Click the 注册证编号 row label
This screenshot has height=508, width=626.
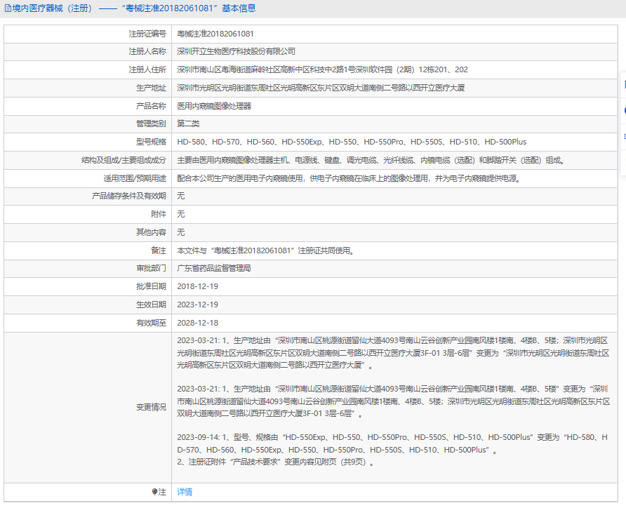(147, 34)
